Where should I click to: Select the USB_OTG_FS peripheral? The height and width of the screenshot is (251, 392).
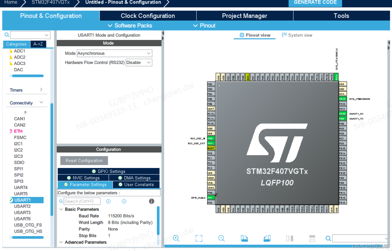click(28, 225)
